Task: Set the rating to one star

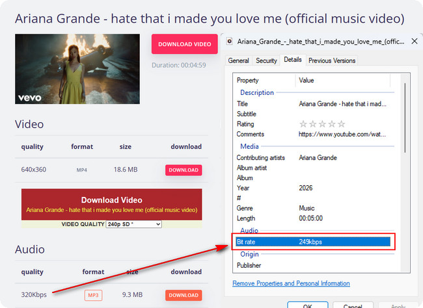Action: pyautogui.click(x=303, y=124)
